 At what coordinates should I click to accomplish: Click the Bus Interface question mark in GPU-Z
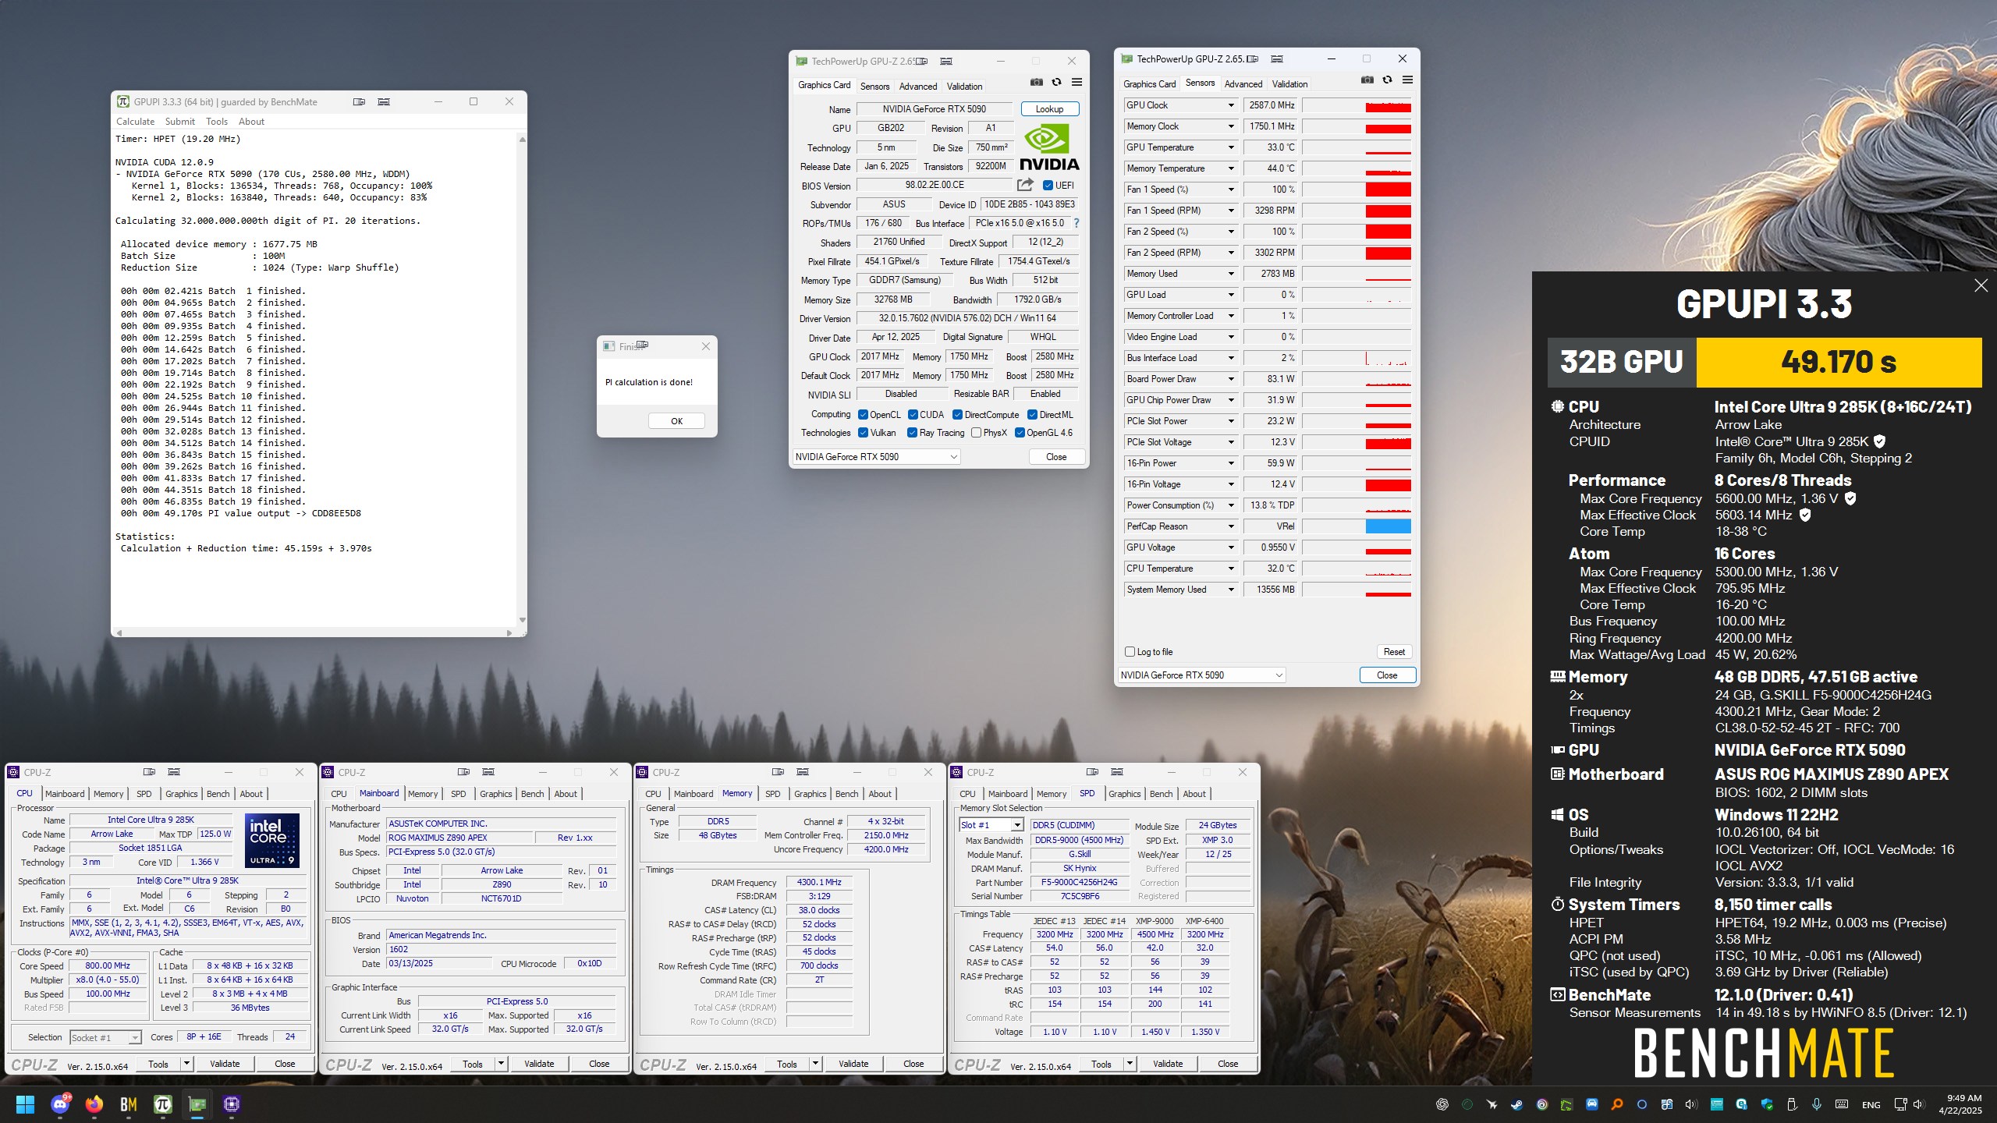point(1077,223)
